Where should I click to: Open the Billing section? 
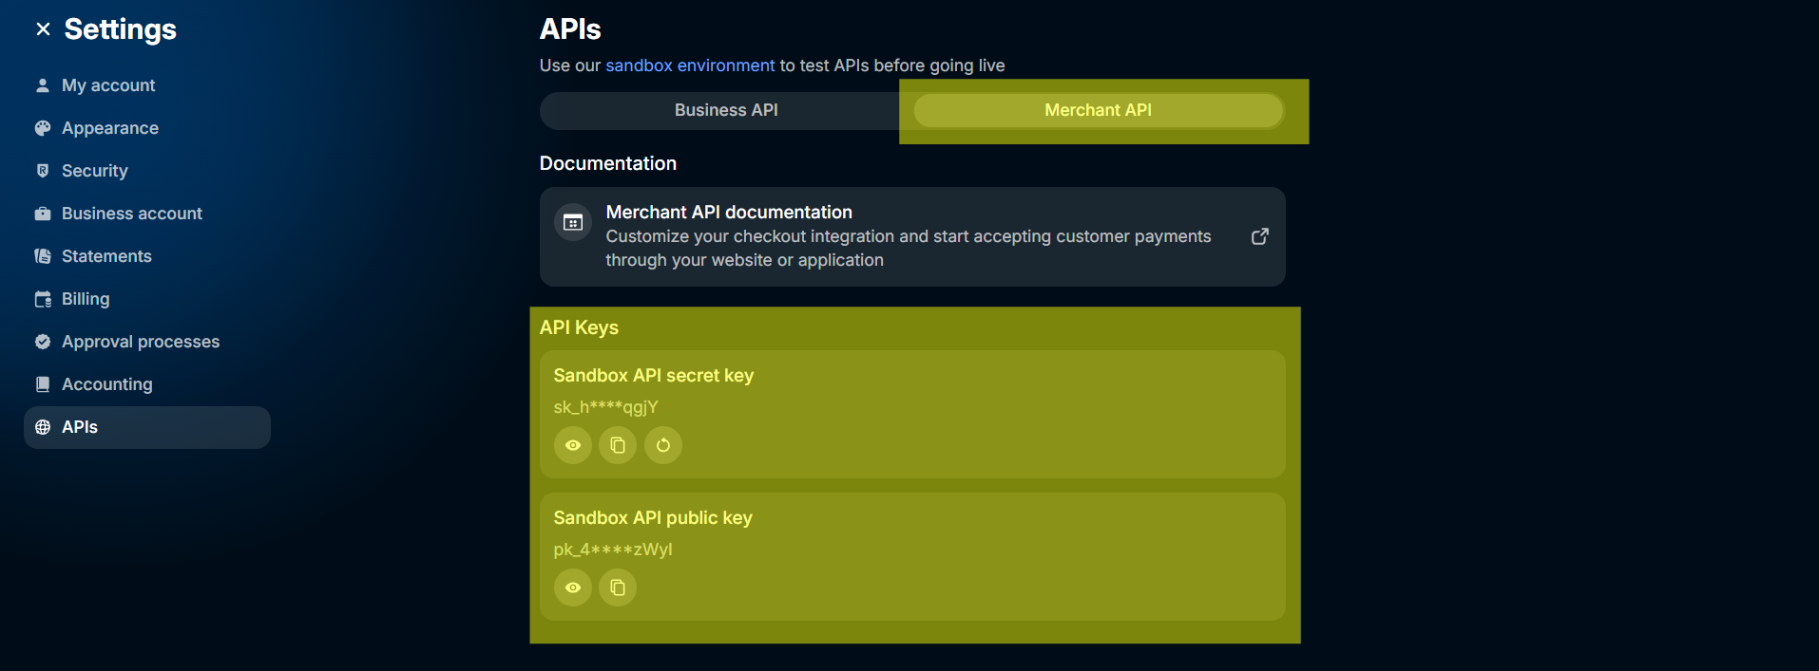coord(86,299)
